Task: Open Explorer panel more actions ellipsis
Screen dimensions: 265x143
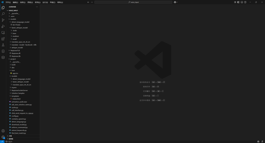Action: pyautogui.click(x=37, y=7)
